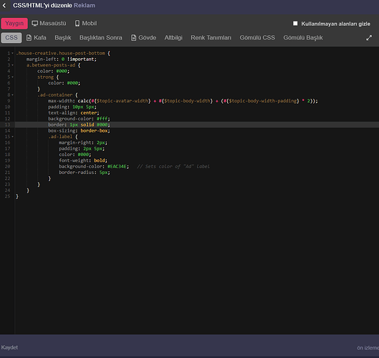This screenshot has height=358, width=379.
Task: Click 'box-sizing: border-box' line
Action: tap(79, 131)
